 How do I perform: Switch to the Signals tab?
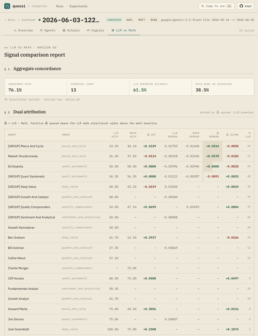[95, 30]
